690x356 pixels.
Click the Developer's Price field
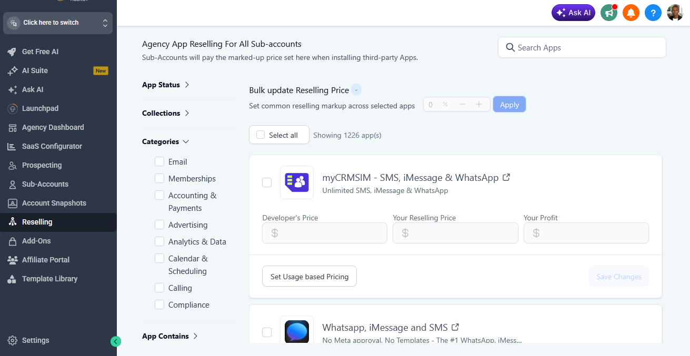[x=325, y=233]
